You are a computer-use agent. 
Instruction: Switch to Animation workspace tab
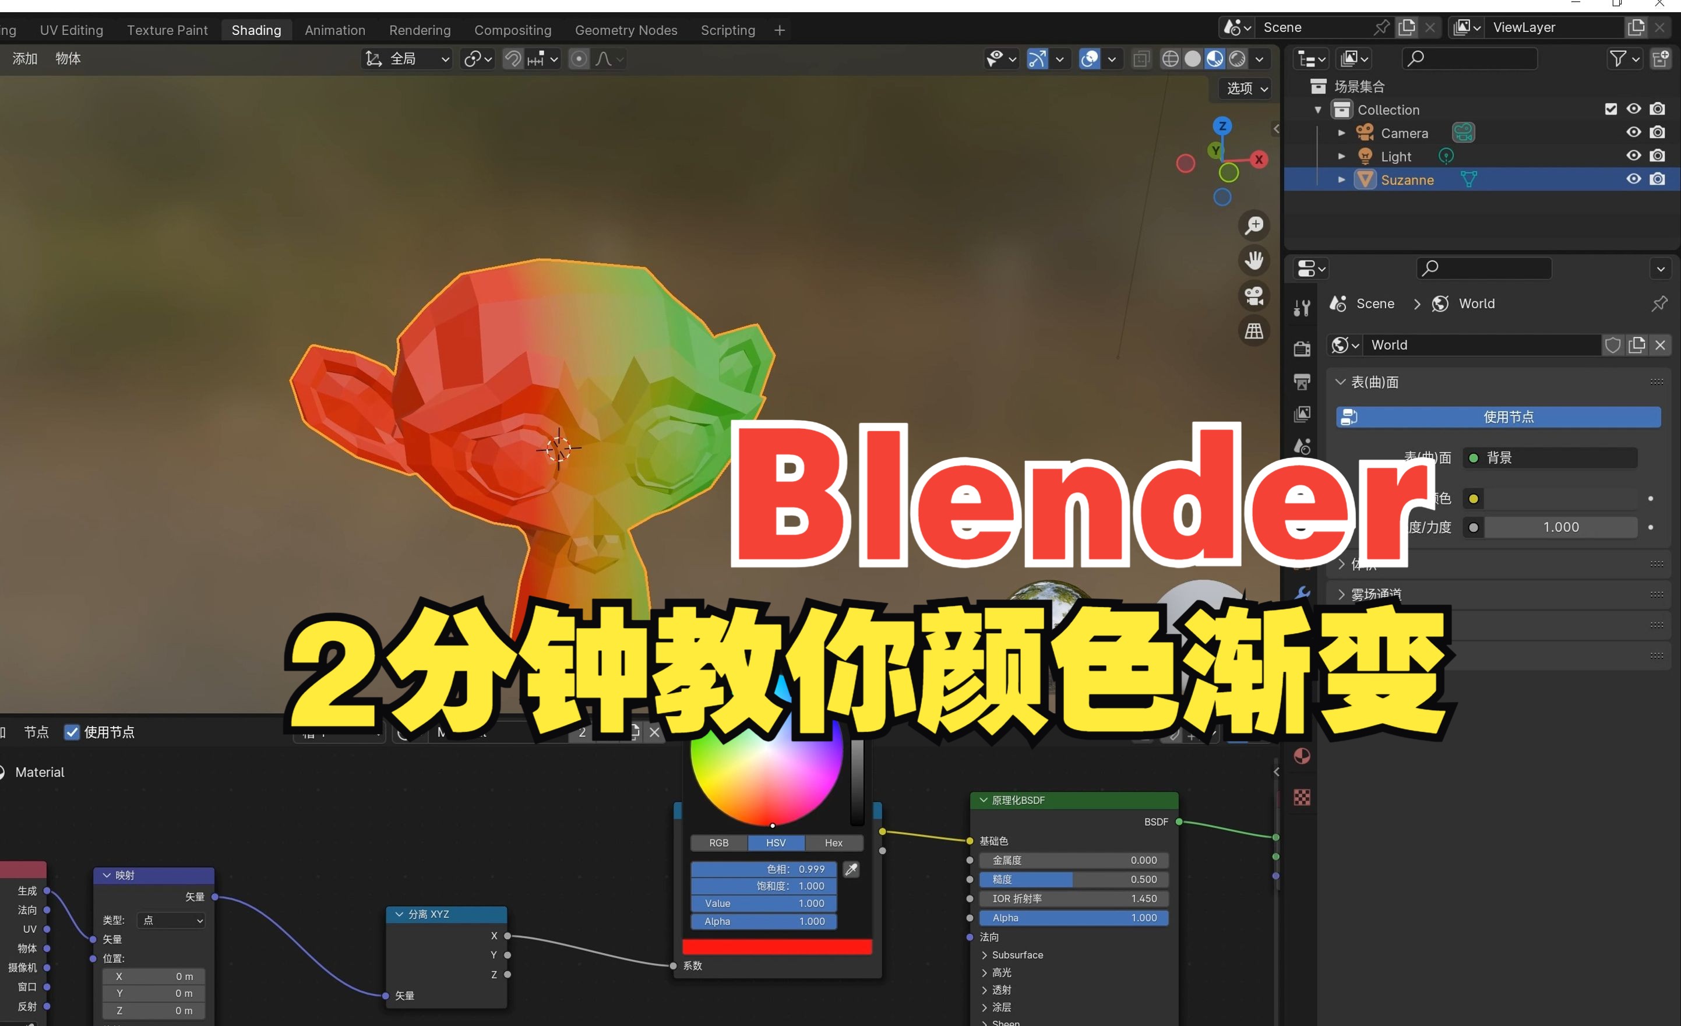pyautogui.click(x=335, y=30)
